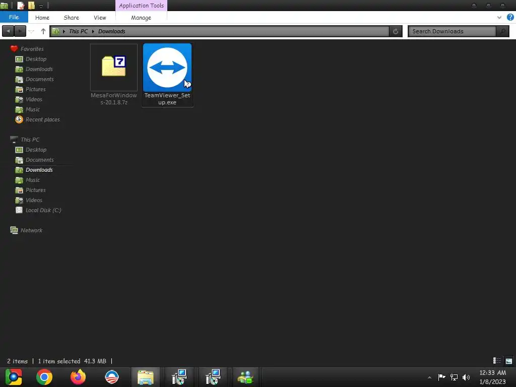
Task: Open Documents under This PC
Action: tap(39, 160)
